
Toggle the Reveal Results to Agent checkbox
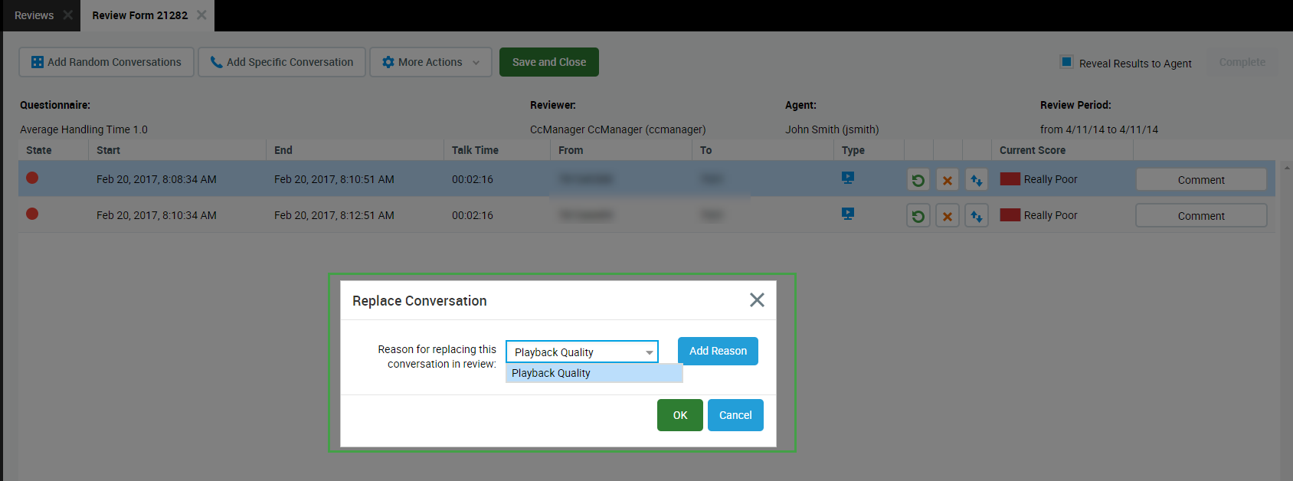[x=1066, y=62]
